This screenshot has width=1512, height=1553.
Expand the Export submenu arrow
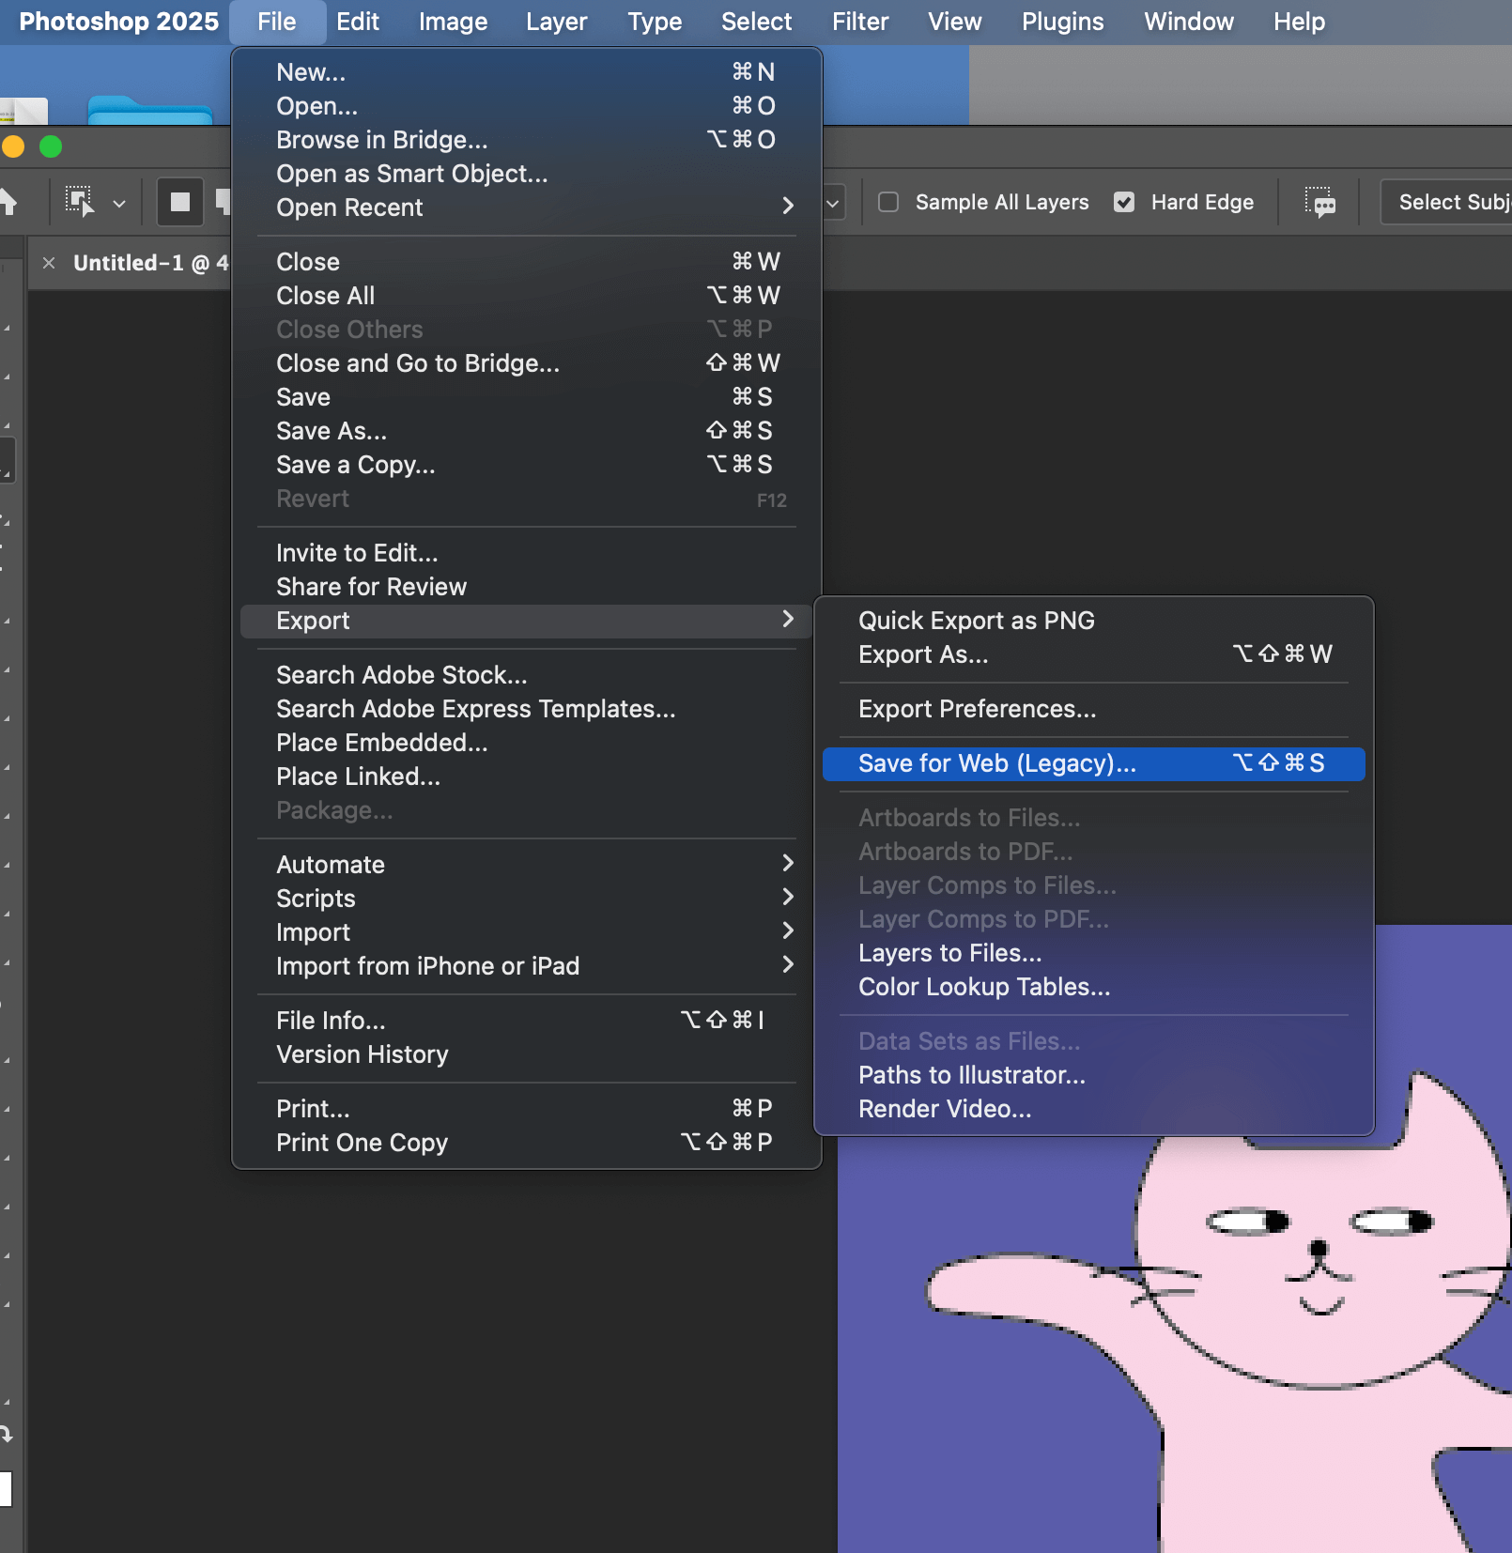click(x=788, y=619)
